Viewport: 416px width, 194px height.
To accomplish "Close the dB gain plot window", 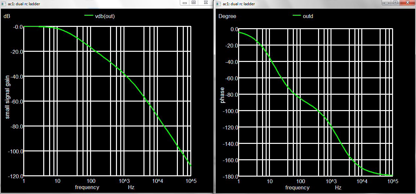I will [x=206, y=3].
